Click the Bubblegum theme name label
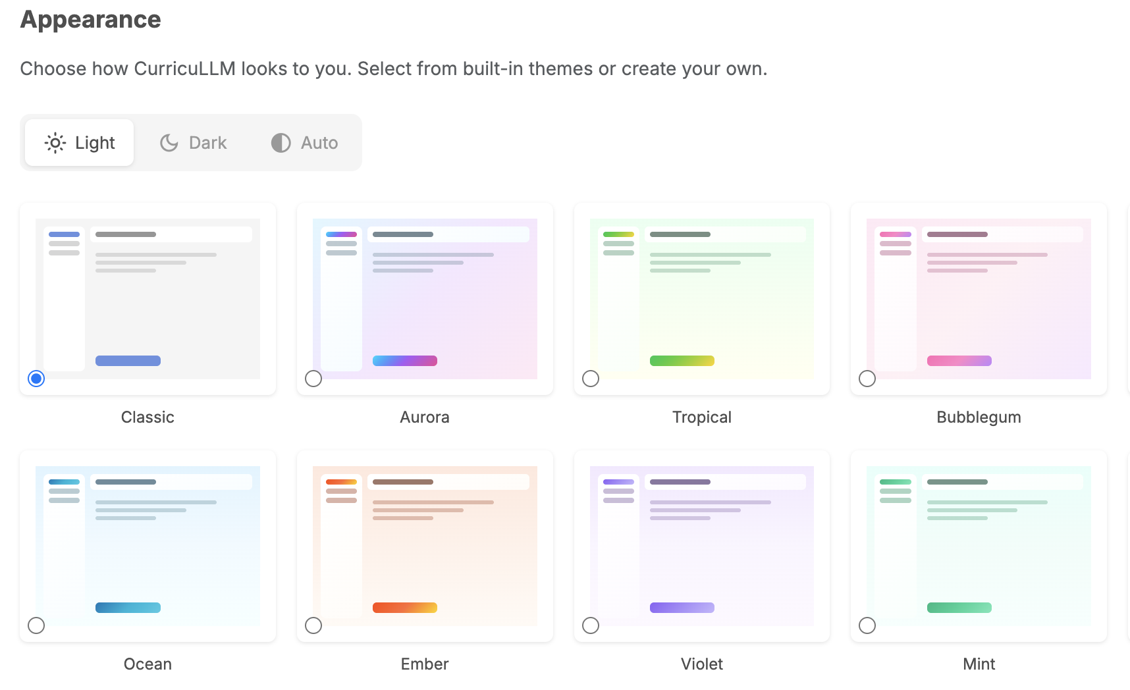This screenshot has width=1130, height=690. click(x=979, y=416)
